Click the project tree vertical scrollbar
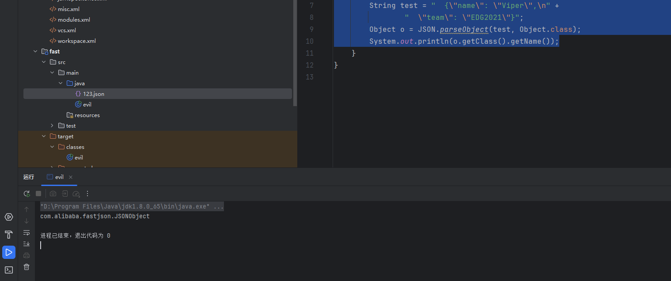Viewport: 671px width, 281px height. [x=295, y=53]
